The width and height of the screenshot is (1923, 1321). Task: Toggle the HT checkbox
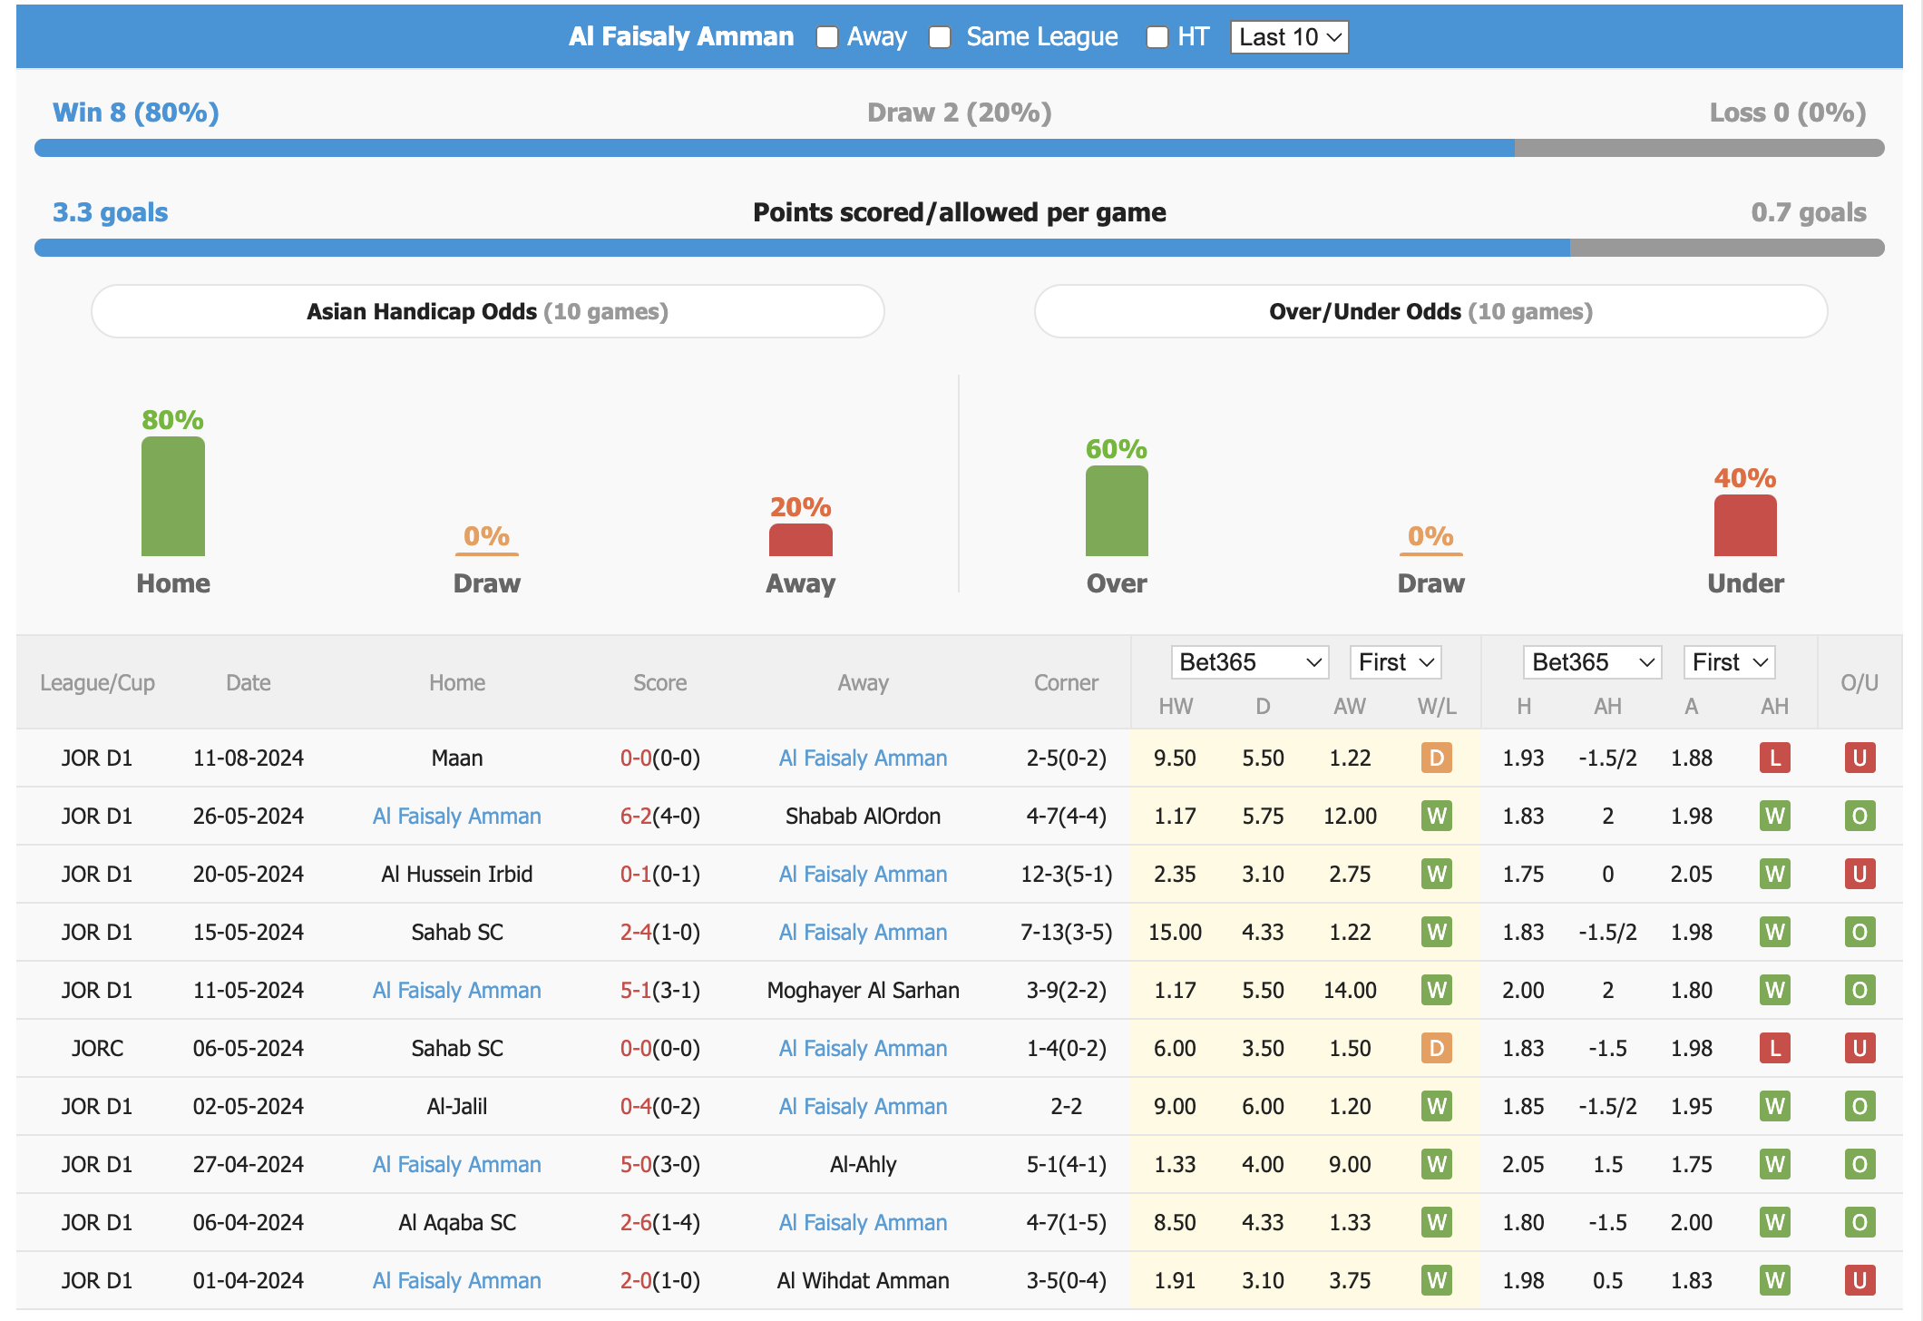click(x=1157, y=37)
